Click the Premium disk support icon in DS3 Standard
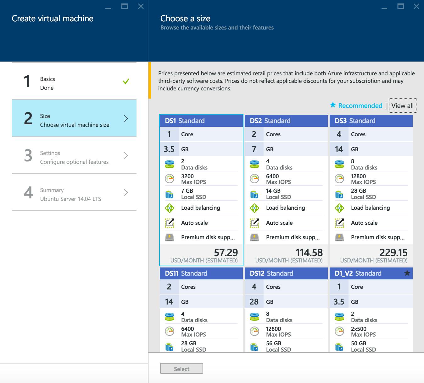424x383 pixels. 339,237
